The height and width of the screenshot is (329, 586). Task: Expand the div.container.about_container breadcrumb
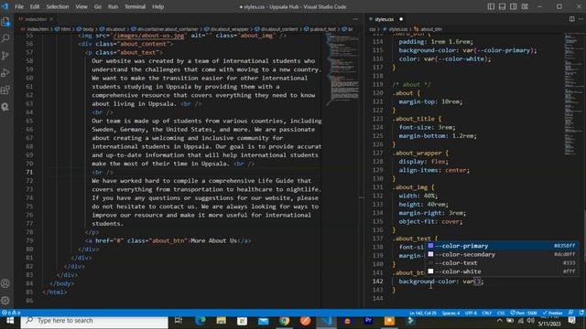pyautogui.click(x=165, y=29)
